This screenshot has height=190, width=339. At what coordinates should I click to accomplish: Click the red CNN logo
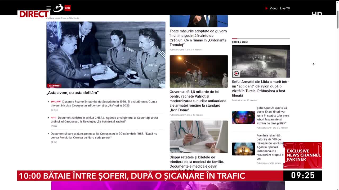[67, 8]
